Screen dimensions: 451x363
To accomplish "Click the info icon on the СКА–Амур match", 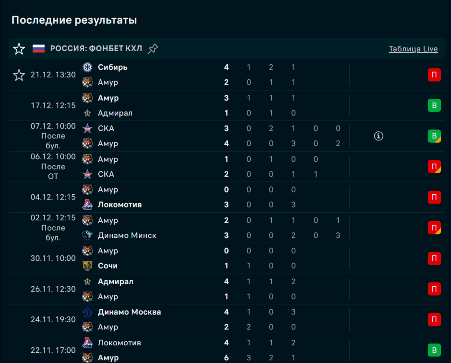I will [x=378, y=136].
